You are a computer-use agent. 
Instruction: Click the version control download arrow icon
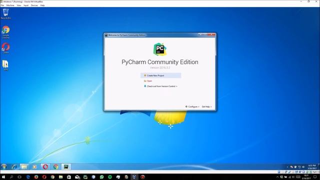[x=145, y=86]
